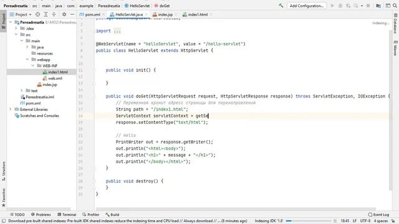The image size is (399, 224).
Task: Click the Run Anything window icon
Action: [x=388, y=6]
